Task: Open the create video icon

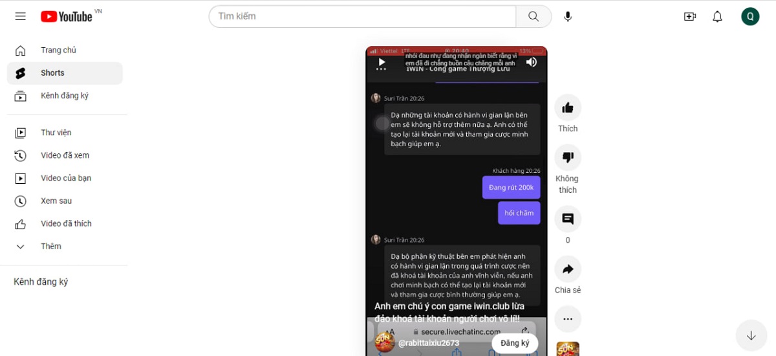Action: point(690,16)
